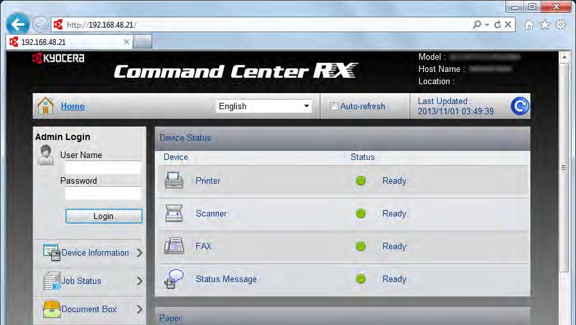This screenshot has width=576, height=325.
Task: Click the Scanner device icon
Action: (174, 213)
